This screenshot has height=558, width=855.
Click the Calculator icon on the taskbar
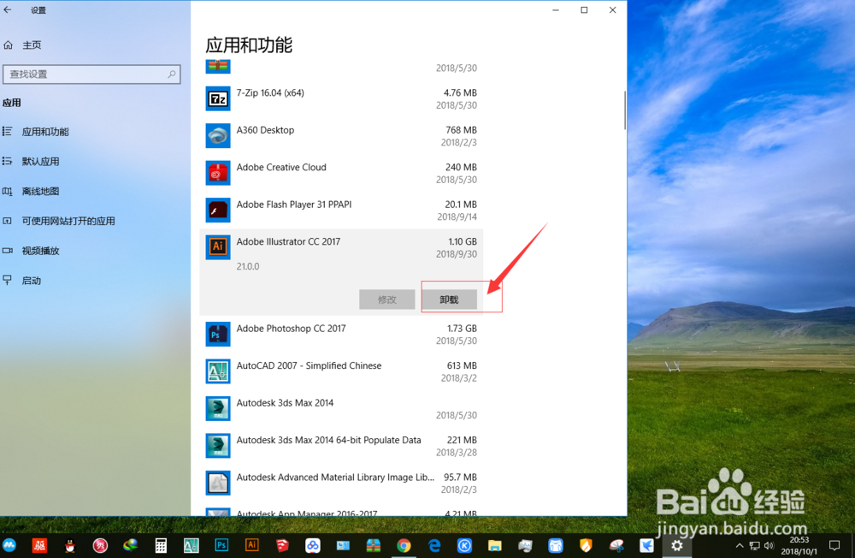coord(160,545)
